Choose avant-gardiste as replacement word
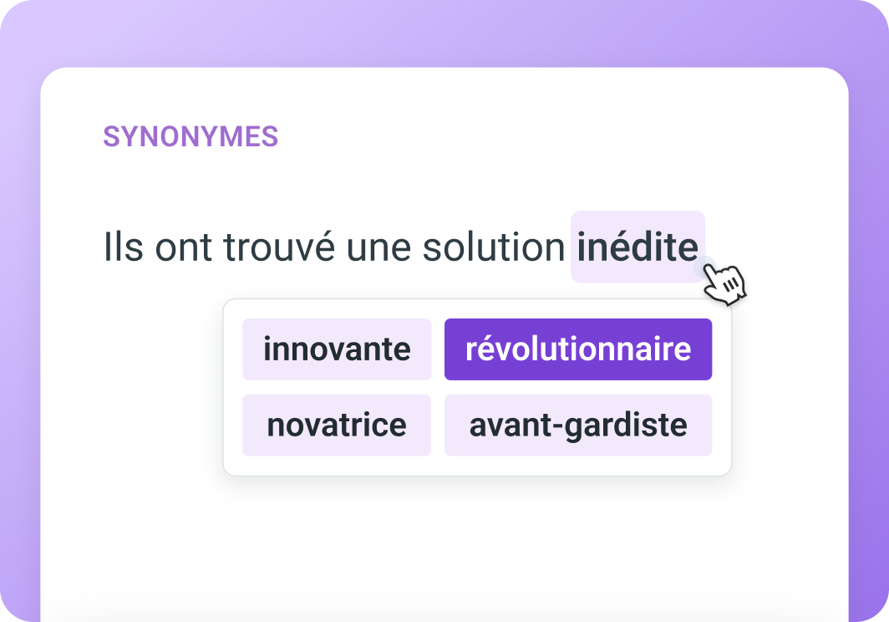The image size is (889, 622). 578,425
